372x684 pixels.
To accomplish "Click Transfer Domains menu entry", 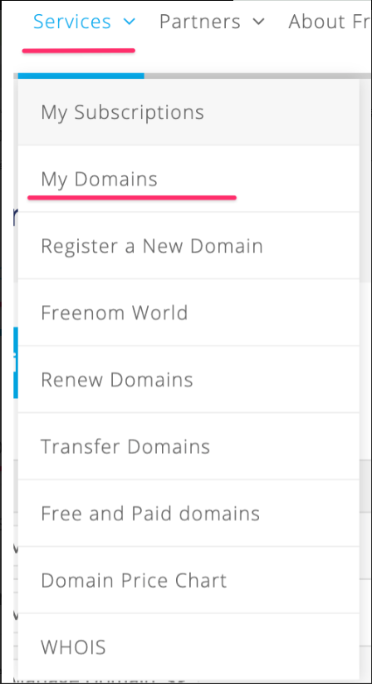I will [188, 446].
